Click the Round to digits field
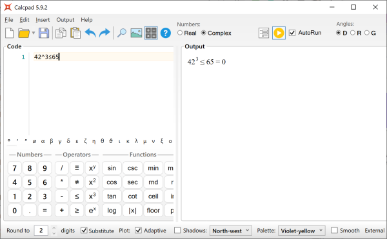Viewport: 387px width, 239px height. pos(41,231)
